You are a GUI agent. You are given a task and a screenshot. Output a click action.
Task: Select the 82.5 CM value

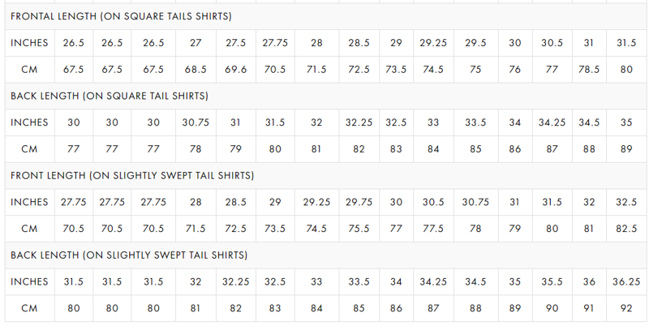(x=626, y=229)
